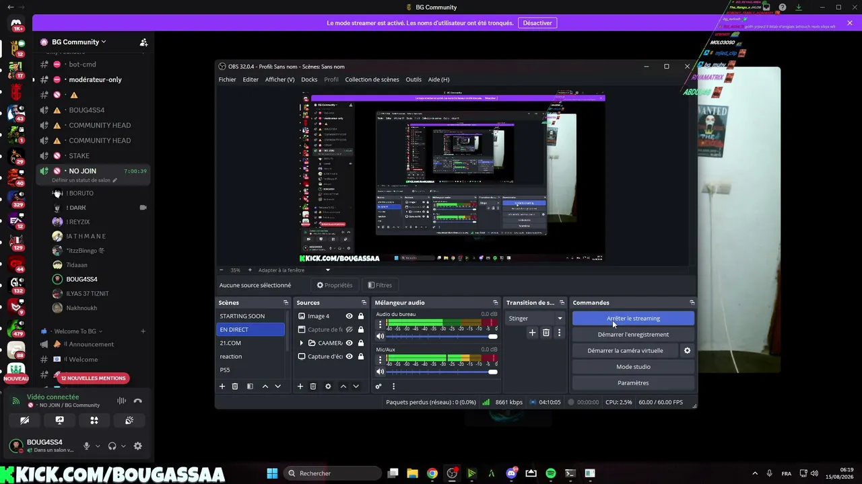
Task: Open Google Chrome from the taskbar
Action: pyautogui.click(x=432, y=473)
